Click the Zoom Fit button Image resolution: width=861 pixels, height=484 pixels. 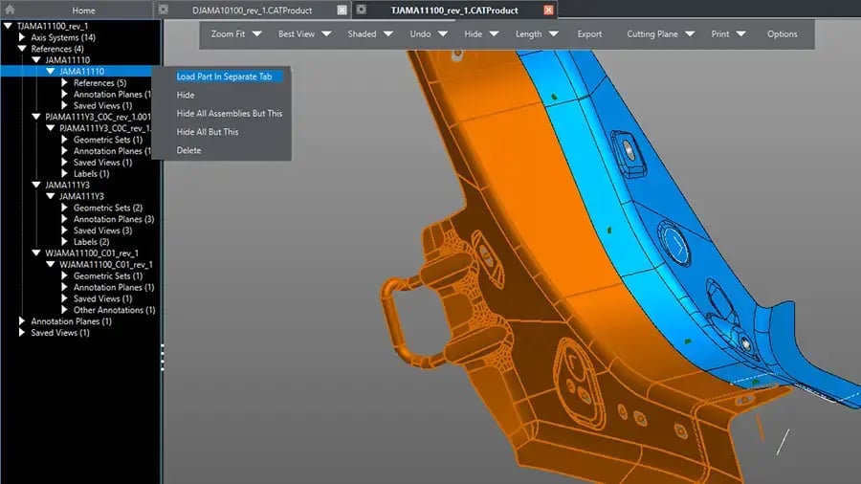pyautogui.click(x=228, y=34)
